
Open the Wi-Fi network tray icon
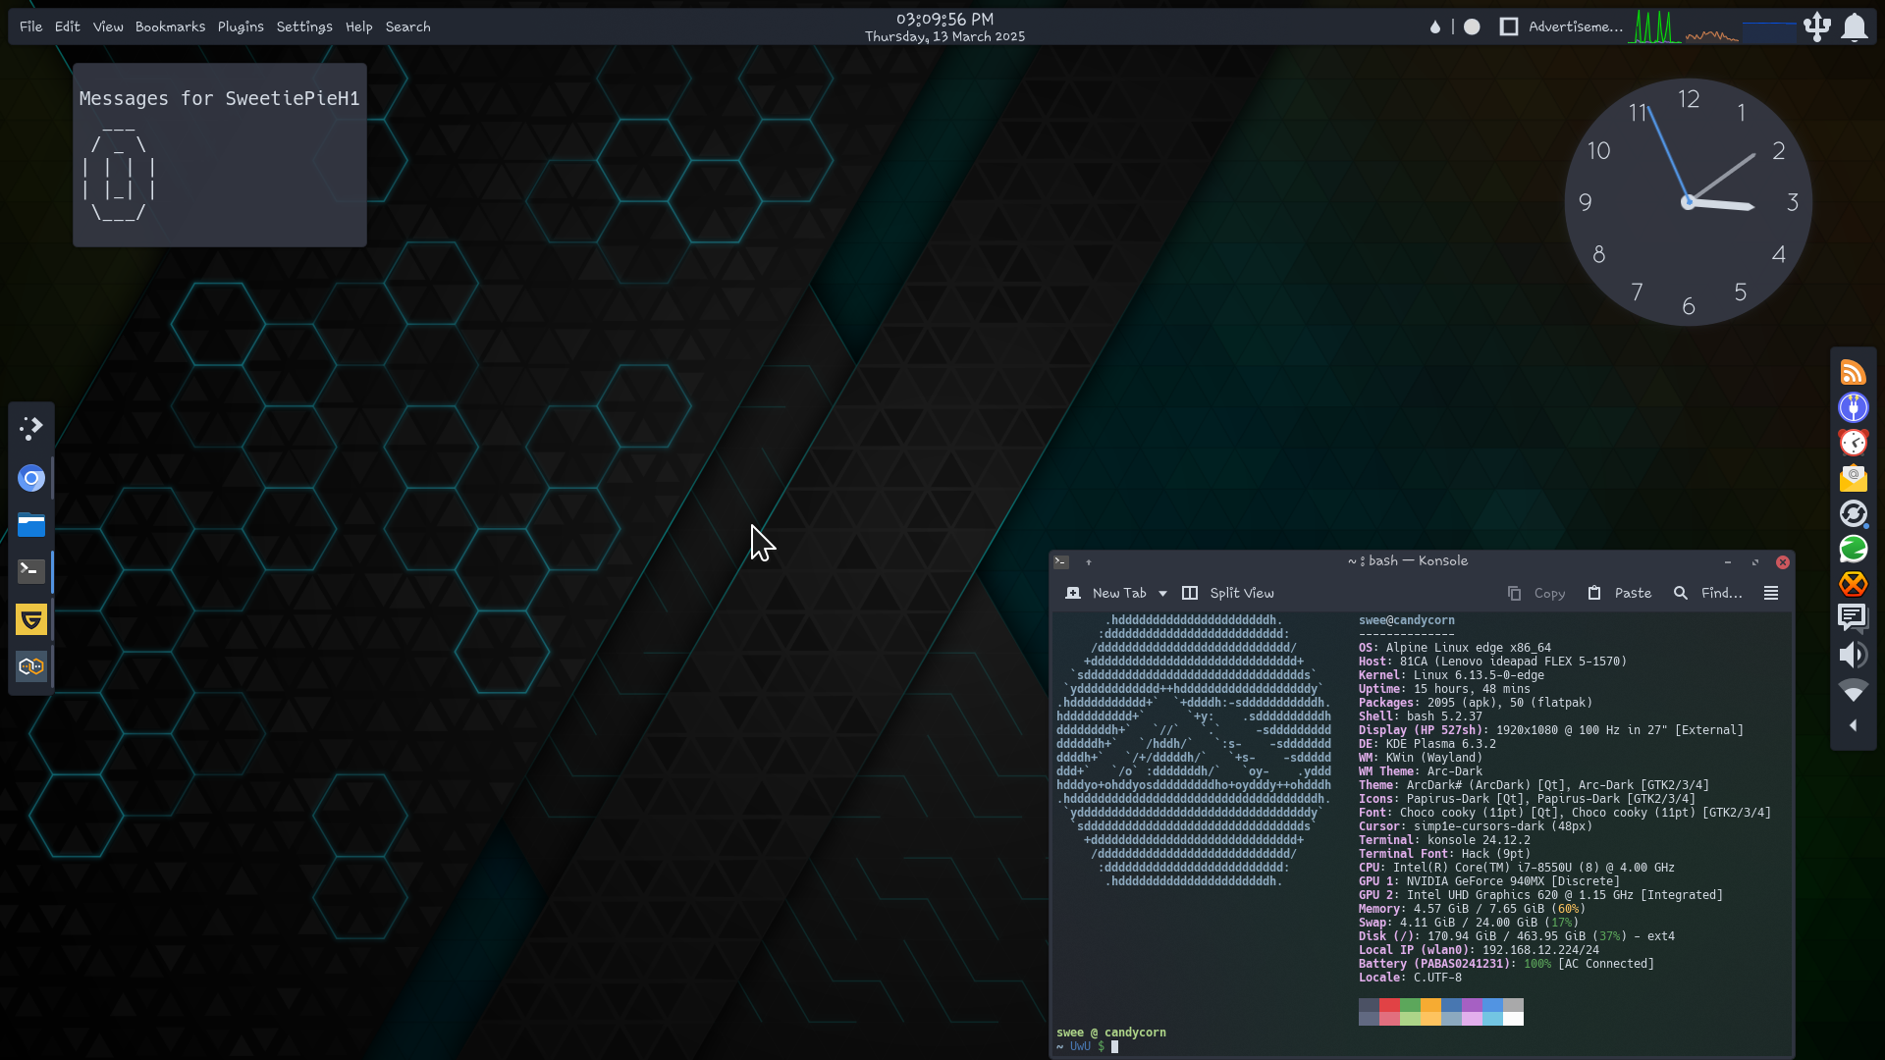tap(1853, 691)
